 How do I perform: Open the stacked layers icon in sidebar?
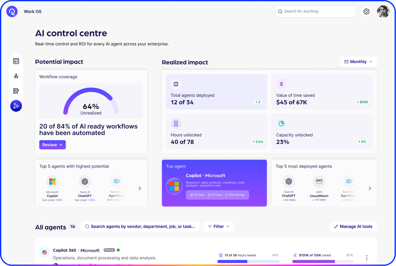16,91
